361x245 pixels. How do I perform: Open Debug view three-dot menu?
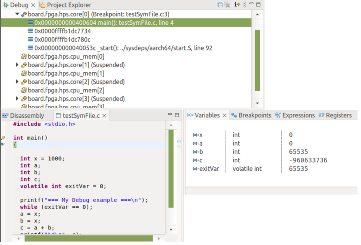coord(244,5)
